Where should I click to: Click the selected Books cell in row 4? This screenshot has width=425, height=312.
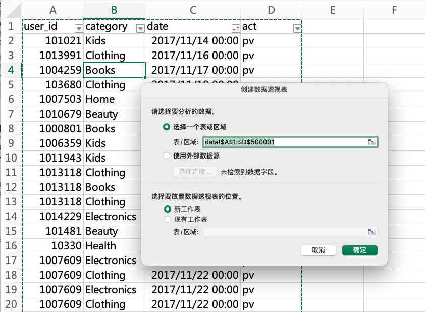(x=114, y=70)
